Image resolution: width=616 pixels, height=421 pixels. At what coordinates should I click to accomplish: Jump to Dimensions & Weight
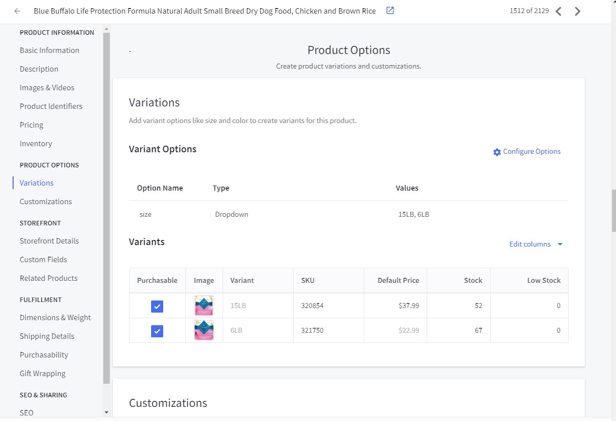(55, 318)
